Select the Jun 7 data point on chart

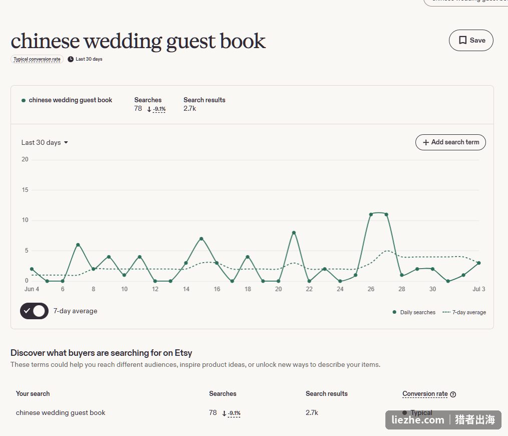(x=78, y=245)
